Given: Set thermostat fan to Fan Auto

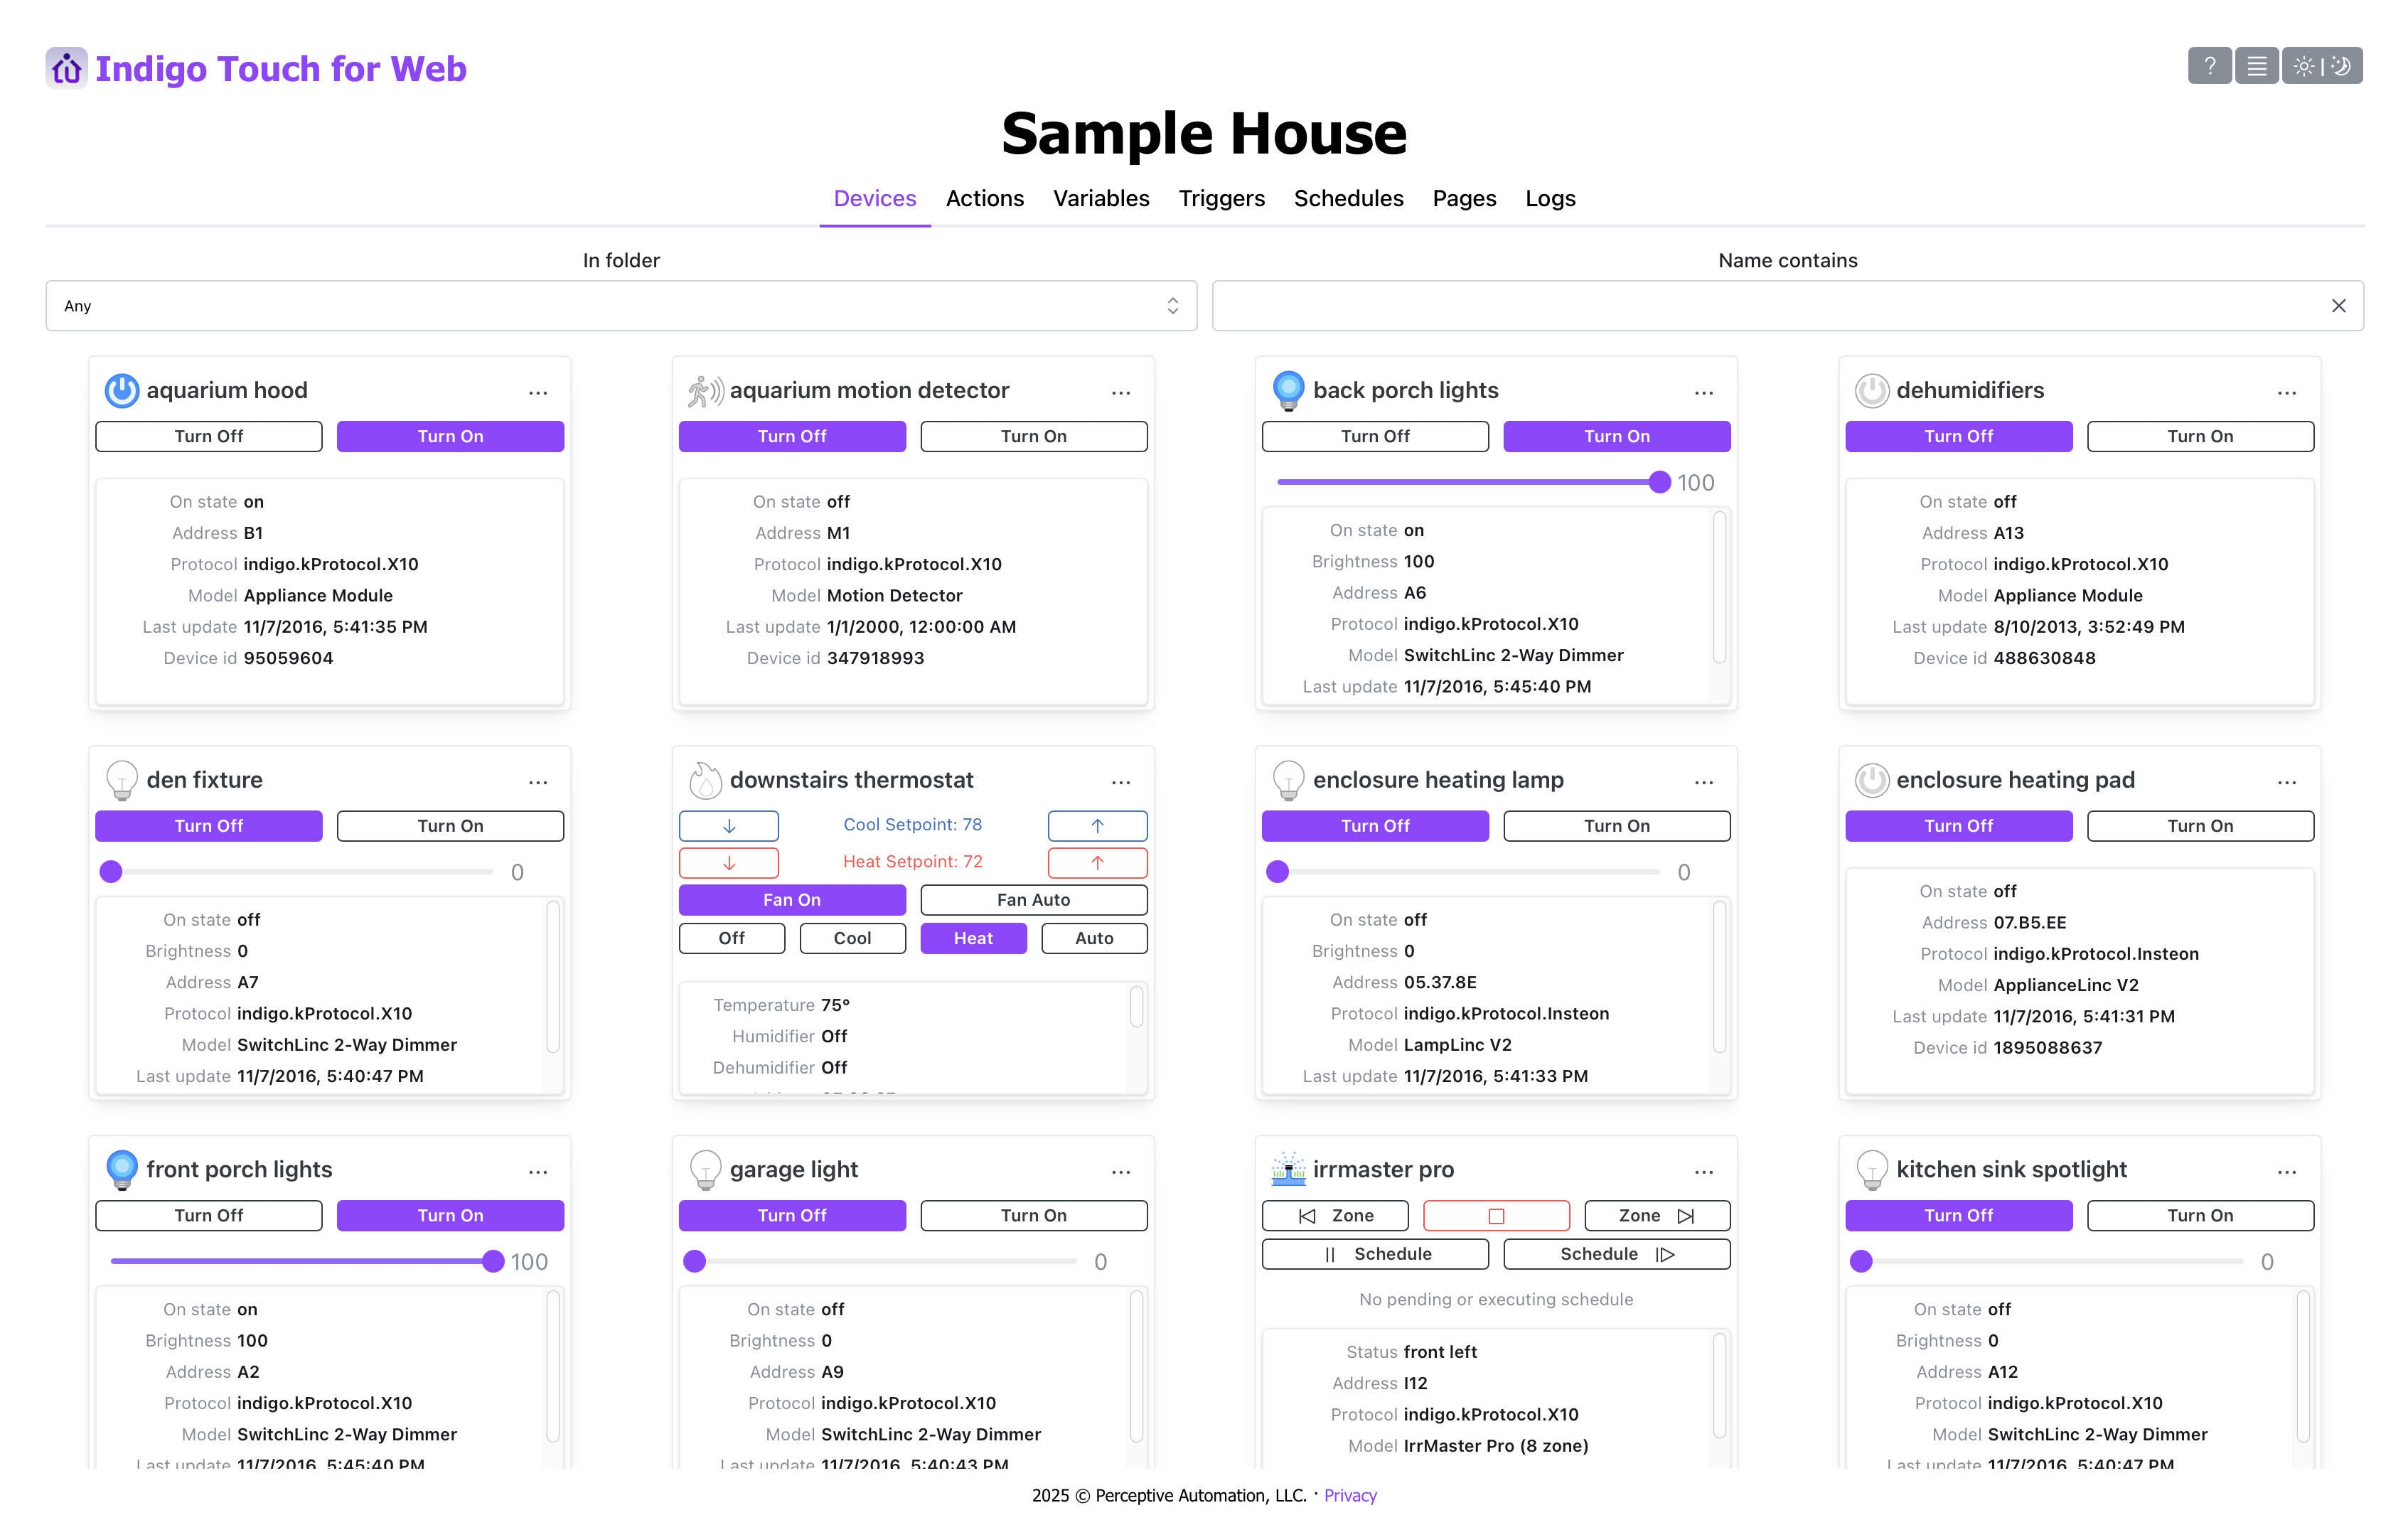Looking at the screenshot, I should click(x=1034, y=900).
